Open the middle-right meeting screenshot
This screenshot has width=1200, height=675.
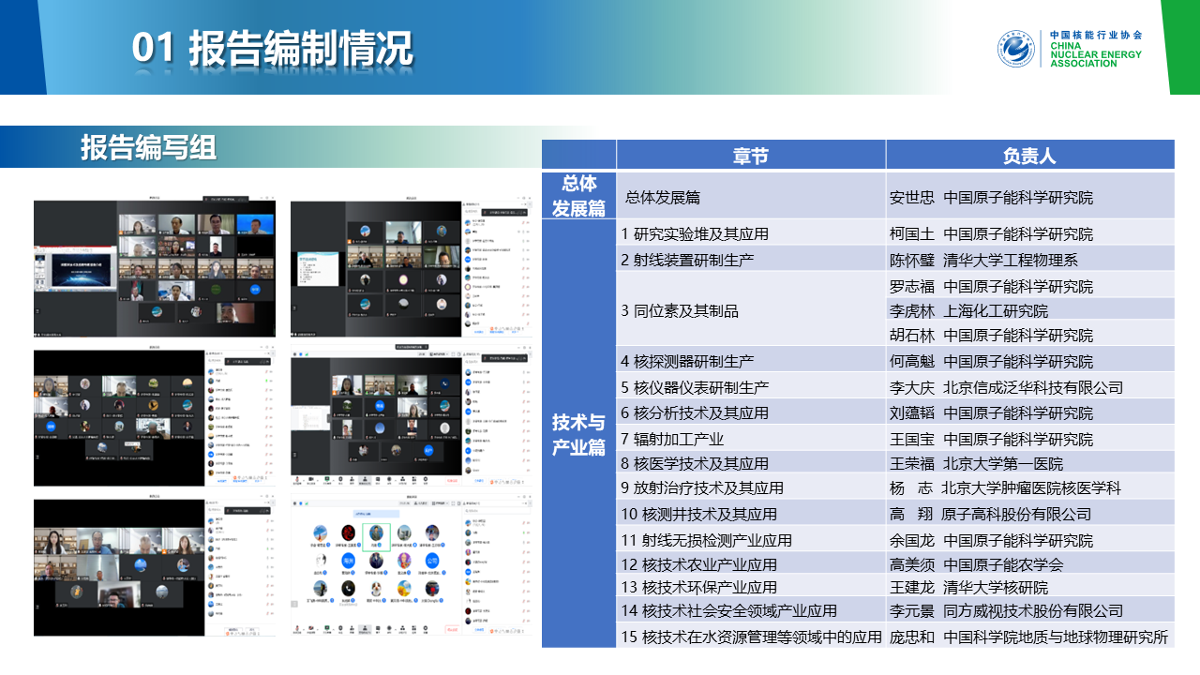click(x=411, y=418)
